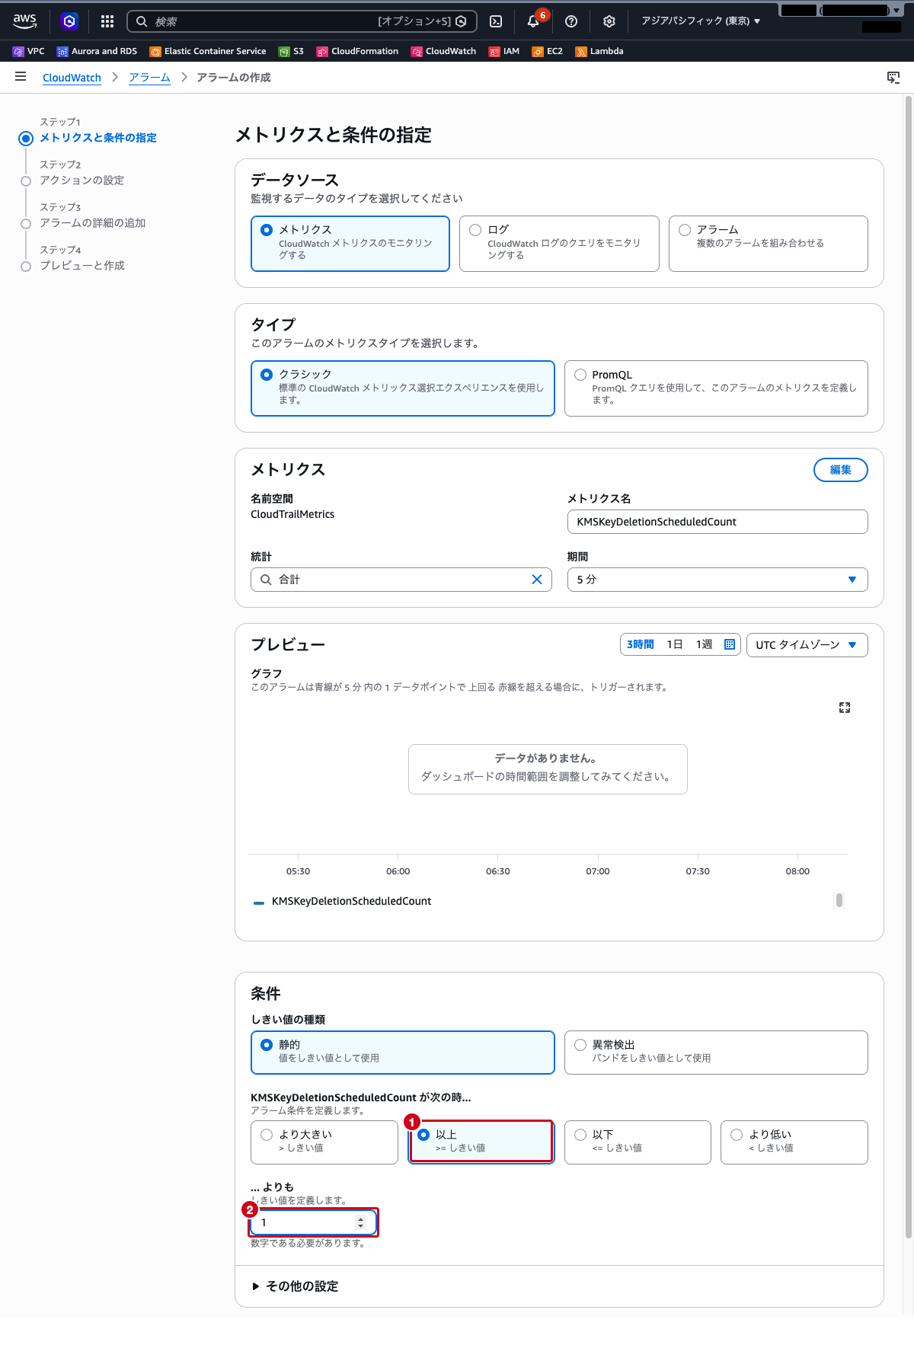Screen dimensions: 914x1345
Task: Toggle the side navigation hamburger menu
Action: [21, 77]
